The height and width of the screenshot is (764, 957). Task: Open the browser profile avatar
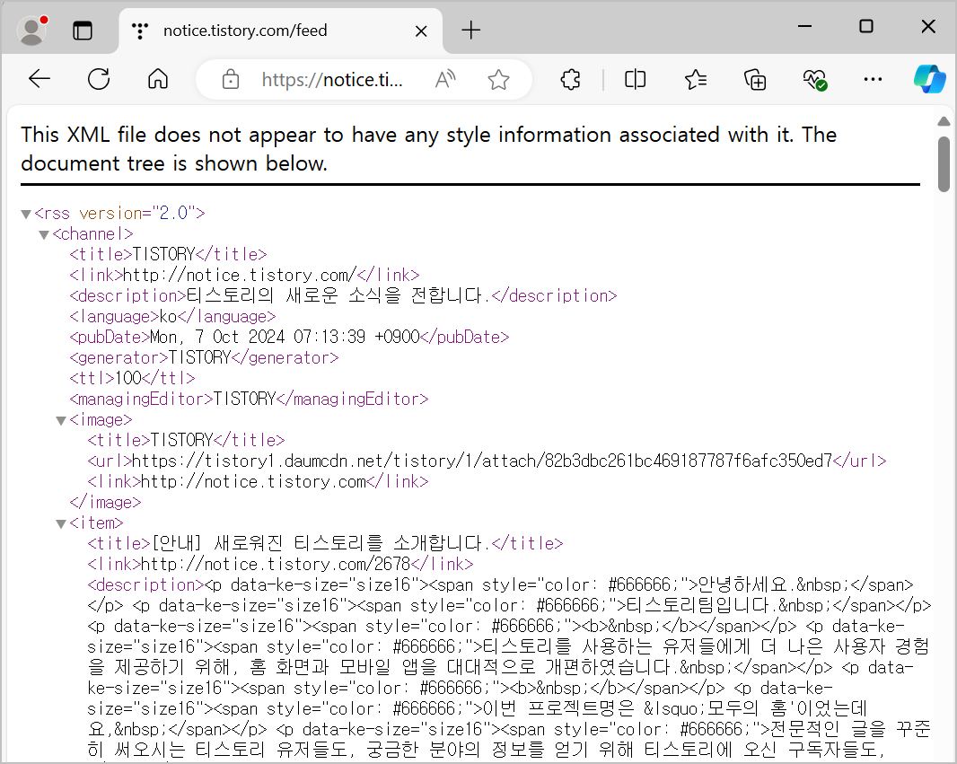coord(31,30)
